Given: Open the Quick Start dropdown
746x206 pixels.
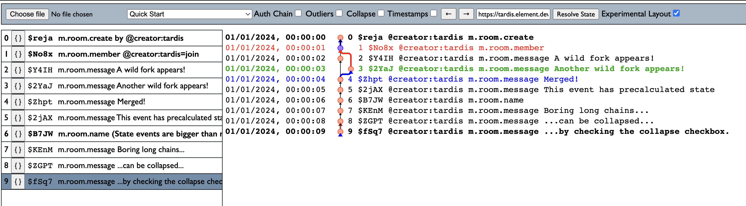Looking at the screenshot, I should [189, 14].
